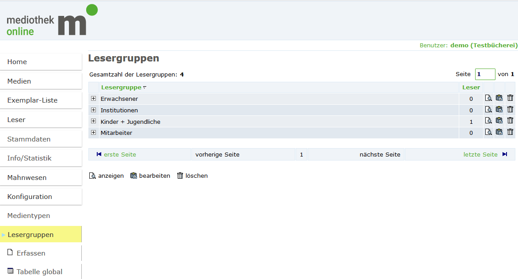Expand the Institutionen group row

point(93,110)
